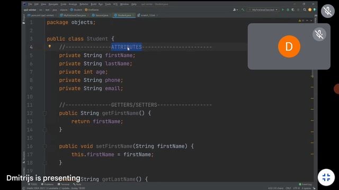
Task: Open the View menu
Action: (43, 4)
